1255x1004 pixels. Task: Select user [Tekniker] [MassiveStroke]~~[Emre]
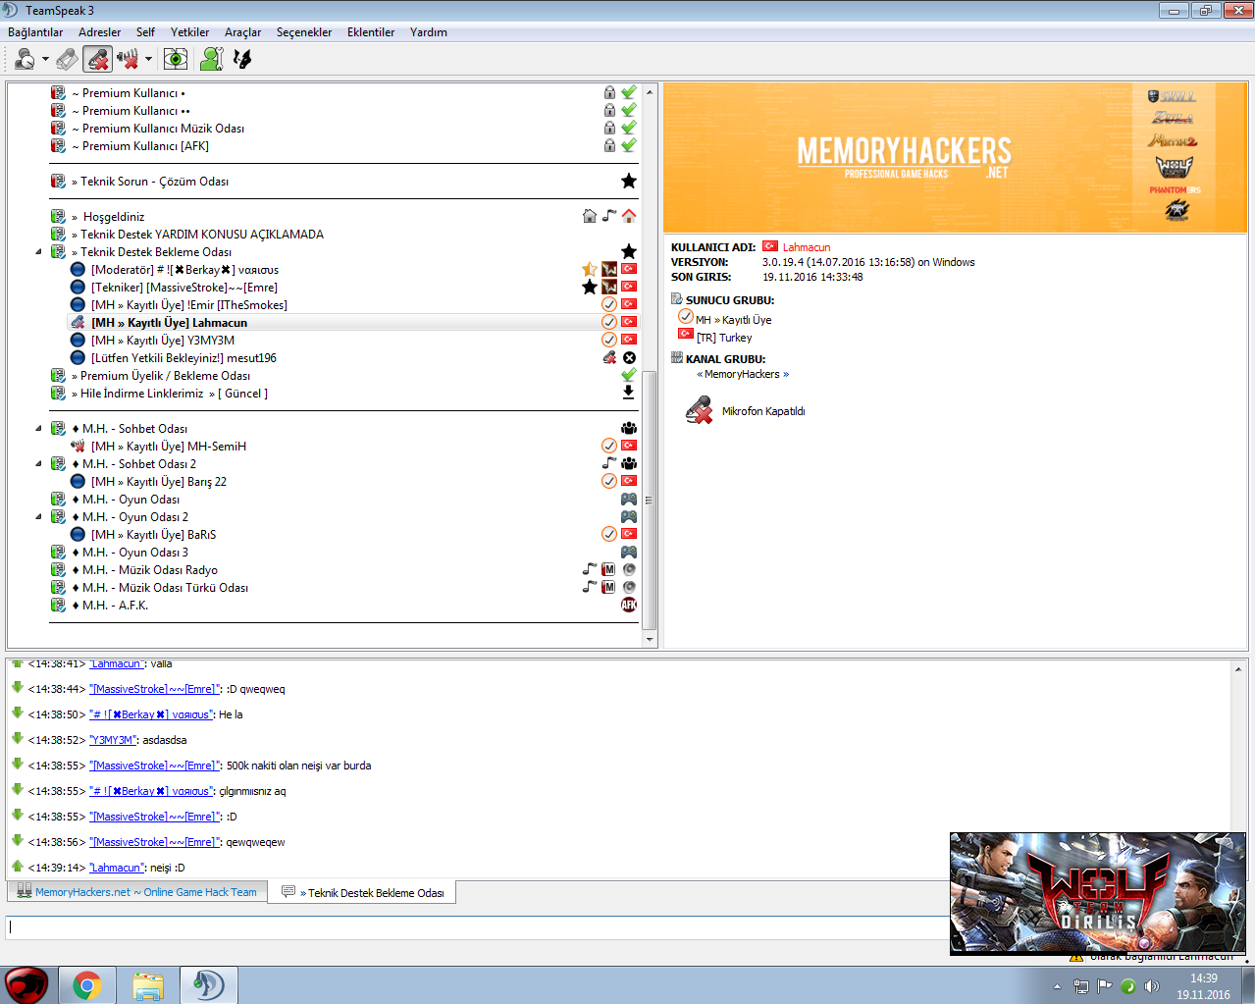184,288
